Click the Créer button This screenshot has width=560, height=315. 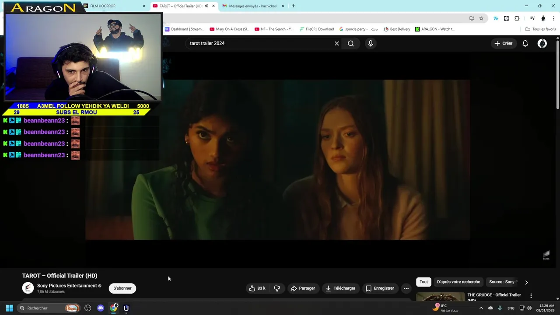point(504,43)
